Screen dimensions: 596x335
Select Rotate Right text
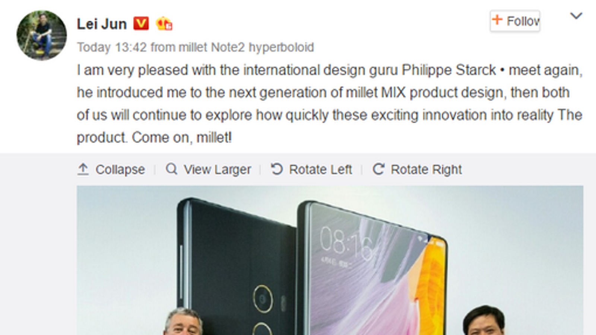(426, 169)
